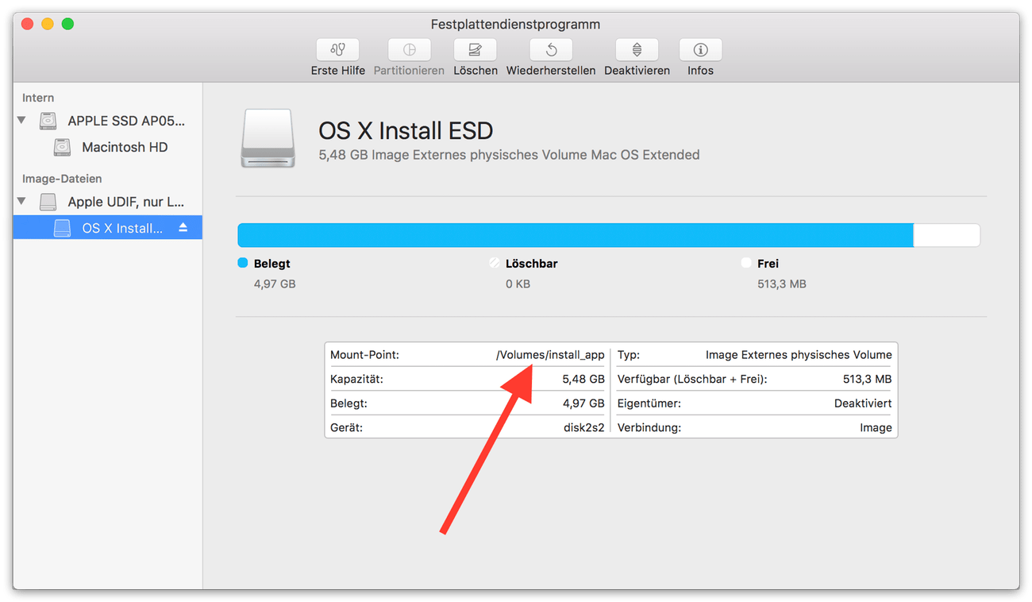
Task: Click Verfügbar (Löschbar + Frei) label
Action: tap(692, 380)
